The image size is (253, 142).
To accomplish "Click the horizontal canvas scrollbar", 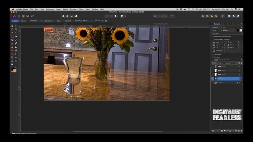I will (118, 131).
